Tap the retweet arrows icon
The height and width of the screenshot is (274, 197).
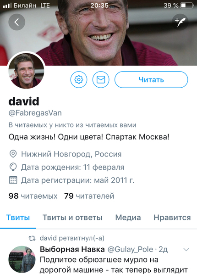point(32,238)
